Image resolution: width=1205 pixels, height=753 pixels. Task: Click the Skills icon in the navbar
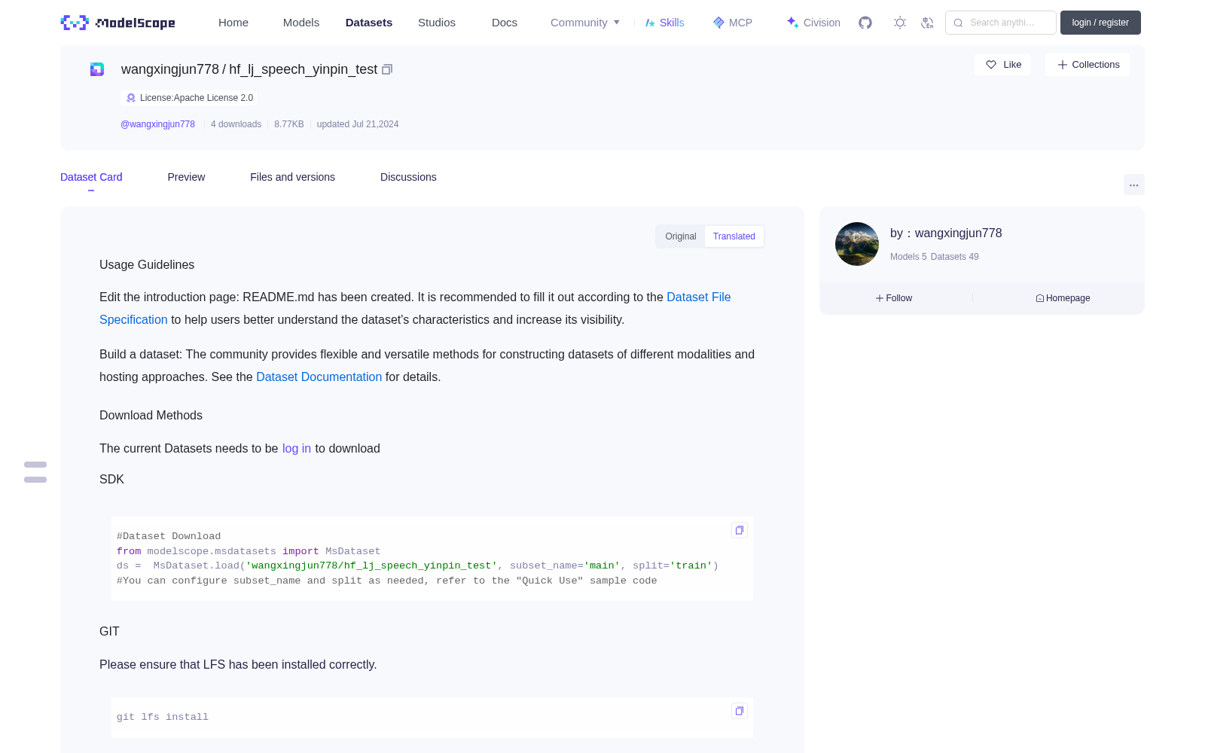[650, 23]
